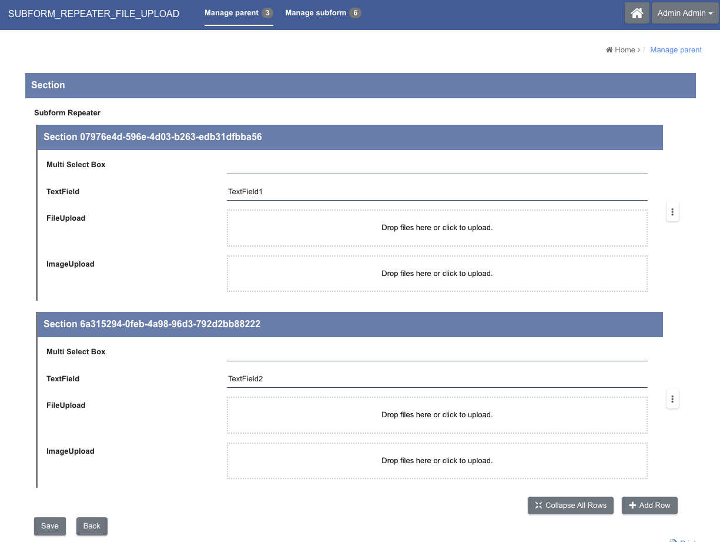Follow the Manage parent breadcrumb link
Viewport: 720px width, 542px height.
(676, 50)
